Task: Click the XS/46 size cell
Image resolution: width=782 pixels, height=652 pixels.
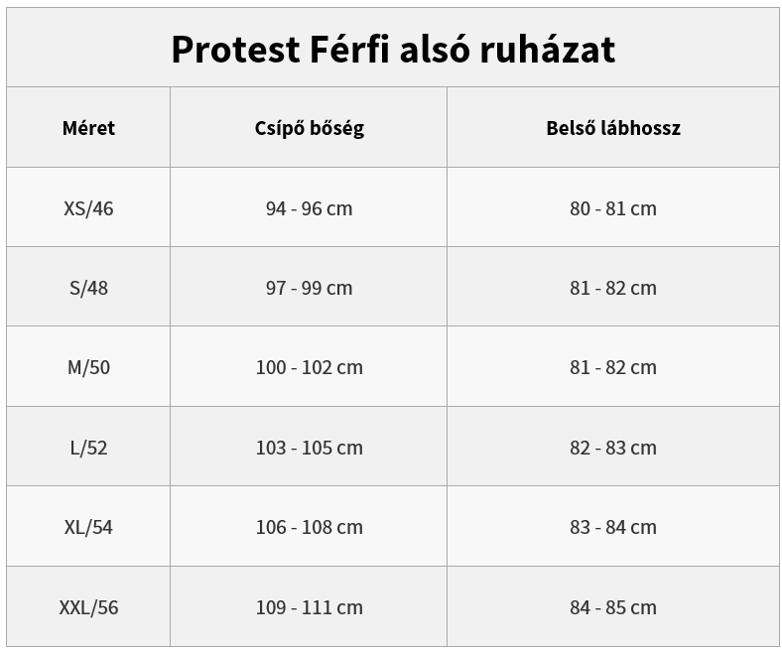Action: coord(88,208)
